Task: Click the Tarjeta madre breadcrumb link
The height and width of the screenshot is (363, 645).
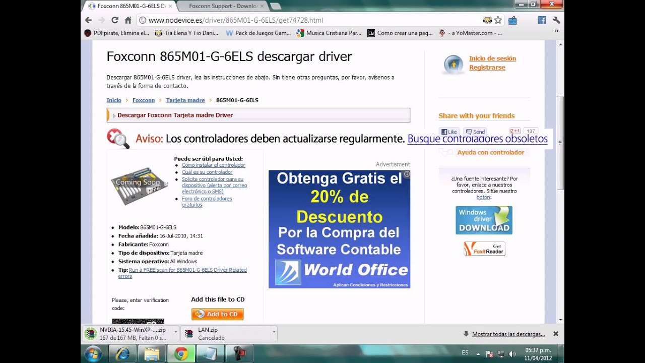Action: [x=185, y=100]
